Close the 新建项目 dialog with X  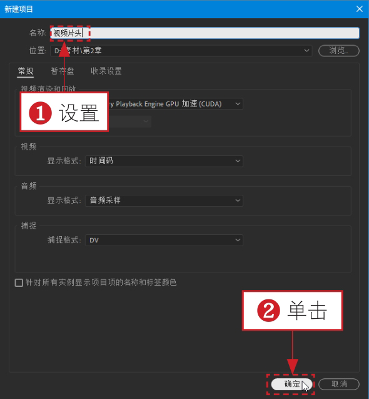[360, 9]
